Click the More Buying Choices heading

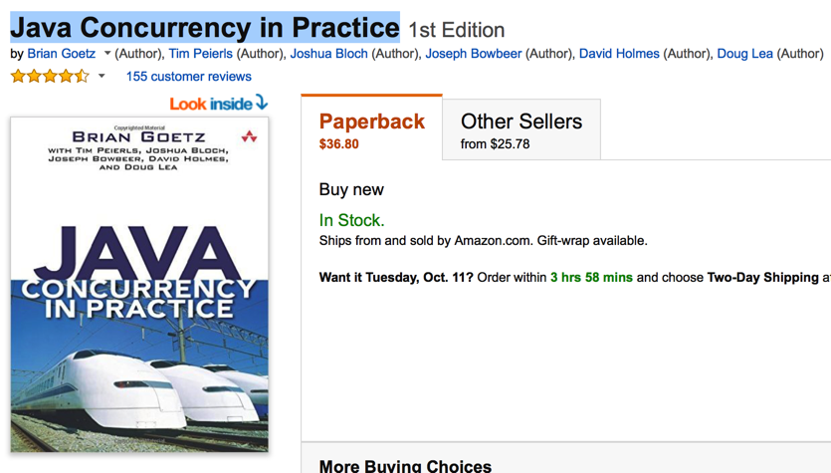pyautogui.click(x=405, y=466)
